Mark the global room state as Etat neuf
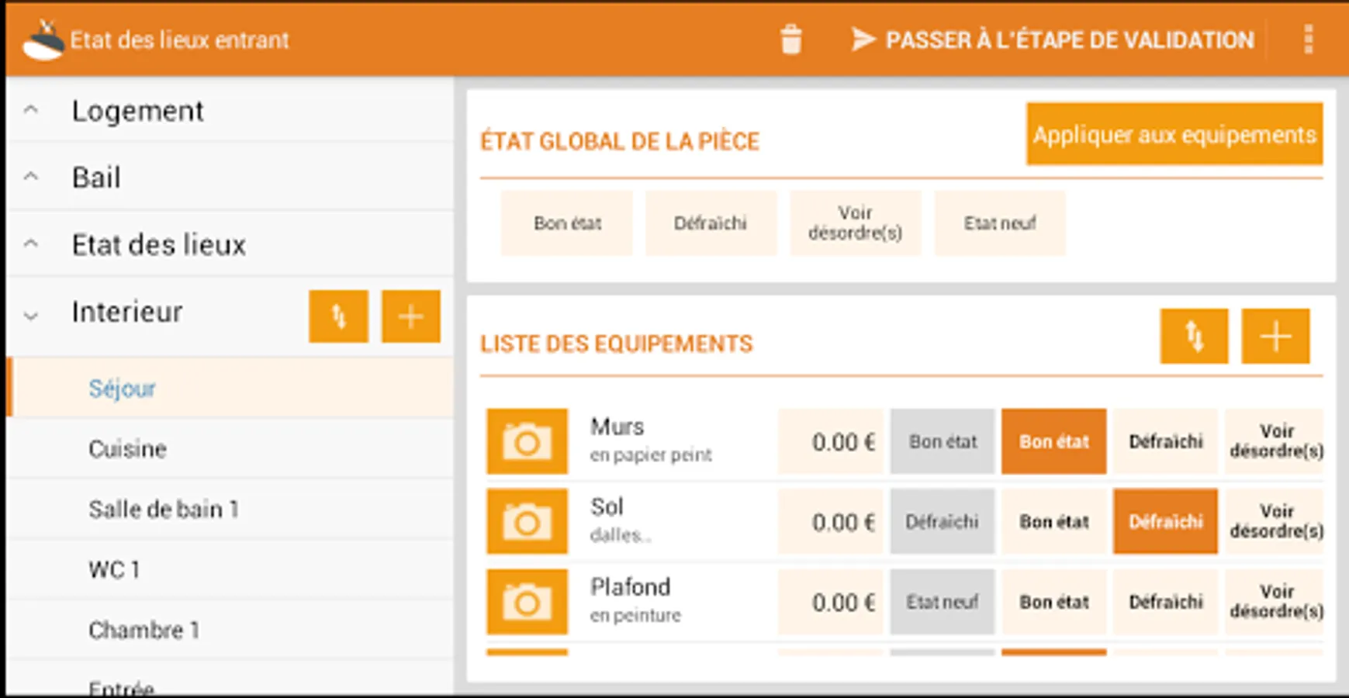 click(1000, 223)
